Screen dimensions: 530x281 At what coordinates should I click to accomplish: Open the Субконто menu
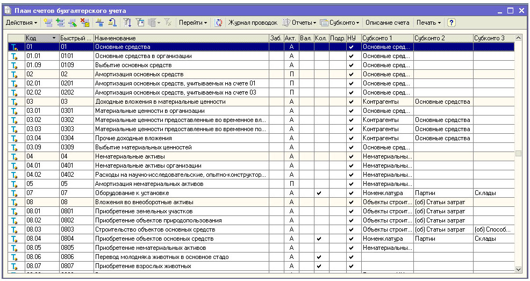(340, 23)
